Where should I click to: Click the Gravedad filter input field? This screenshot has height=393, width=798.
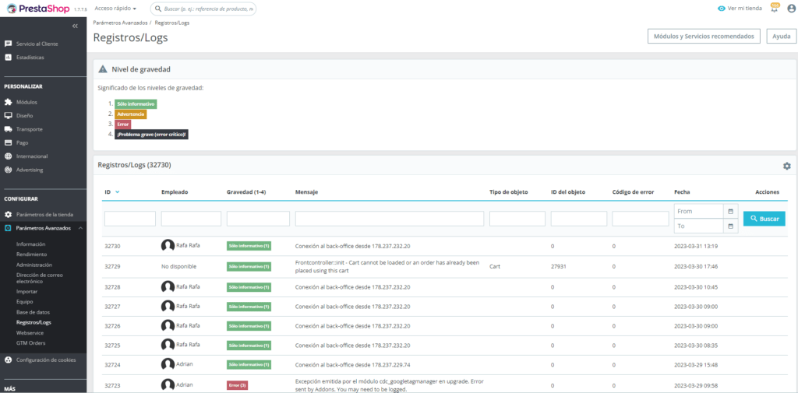(258, 219)
